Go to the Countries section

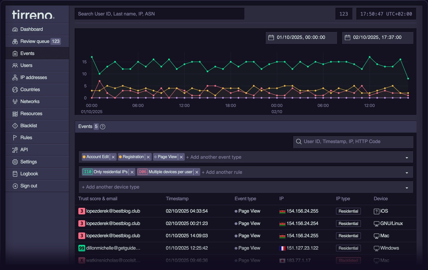pos(15,89)
